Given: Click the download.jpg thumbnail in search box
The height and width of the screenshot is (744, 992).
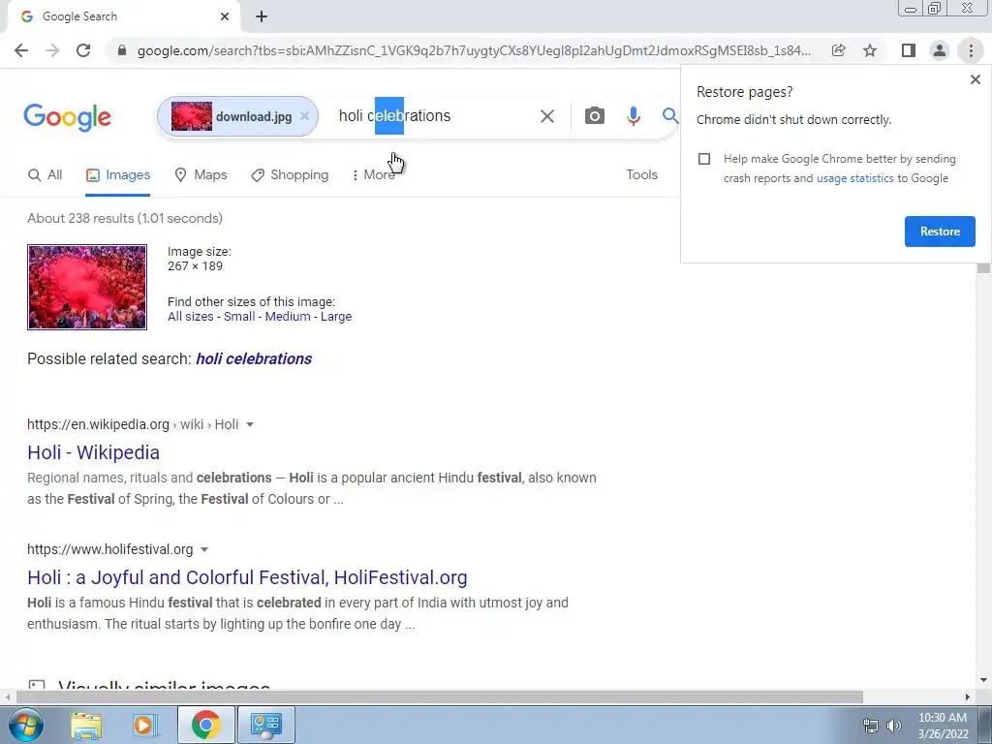Looking at the screenshot, I should pos(192,116).
